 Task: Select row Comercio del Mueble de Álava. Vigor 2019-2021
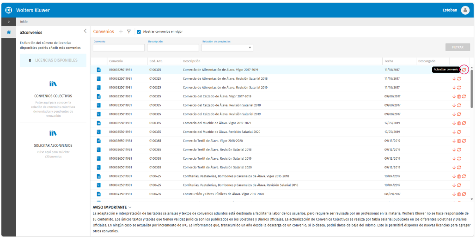pos(280,123)
